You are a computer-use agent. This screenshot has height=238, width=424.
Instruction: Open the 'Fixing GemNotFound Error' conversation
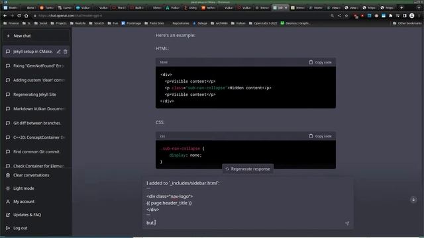(x=36, y=66)
